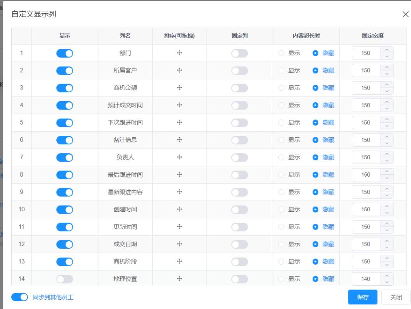This screenshot has width=411, height=309.
Task: Click the drag handle icon for 商机金额
Action: click(x=179, y=88)
